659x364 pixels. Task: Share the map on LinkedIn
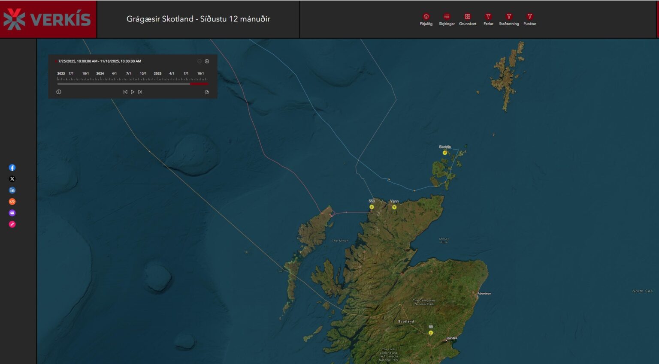tap(12, 190)
